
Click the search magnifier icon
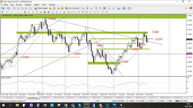186,8
